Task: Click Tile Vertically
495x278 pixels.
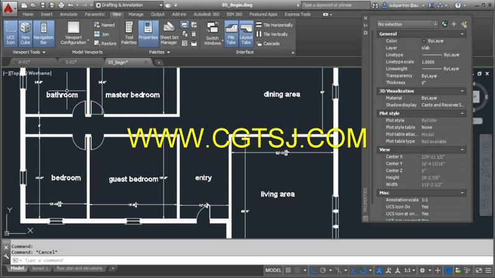Action: [x=272, y=34]
